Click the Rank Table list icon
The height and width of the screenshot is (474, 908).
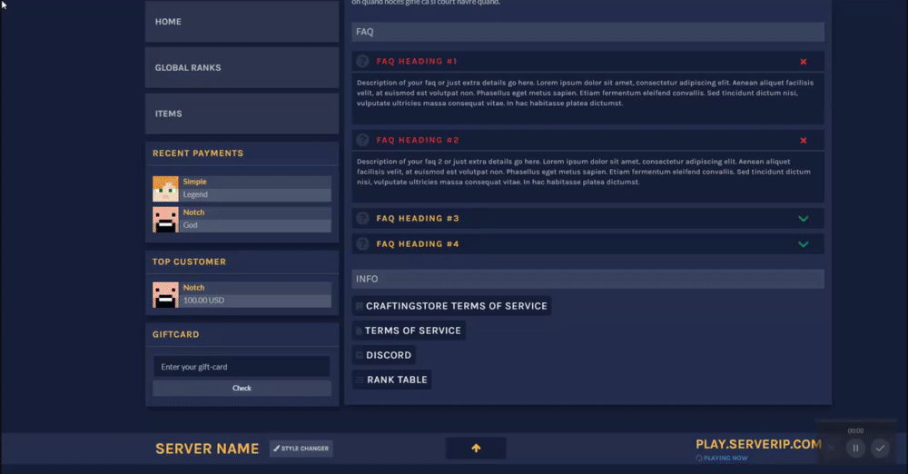[x=360, y=380]
